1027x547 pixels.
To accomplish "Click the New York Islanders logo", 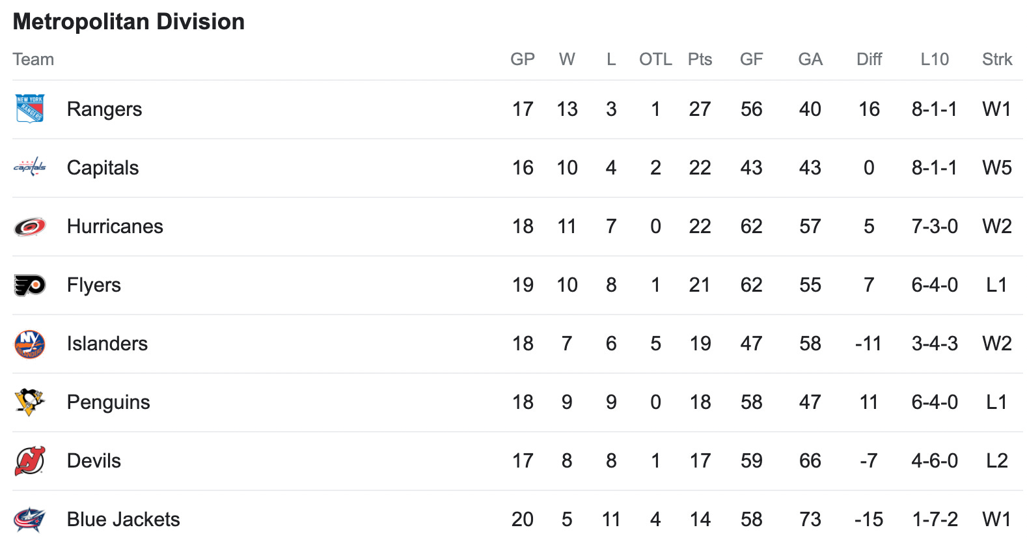I will click(30, 344).
